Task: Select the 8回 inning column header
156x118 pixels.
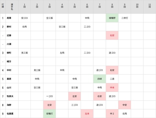Action: 112,6
